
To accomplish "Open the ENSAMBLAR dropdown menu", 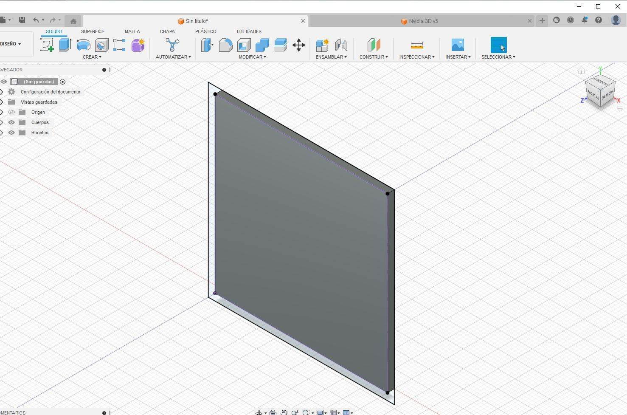I will click(331, 57).
